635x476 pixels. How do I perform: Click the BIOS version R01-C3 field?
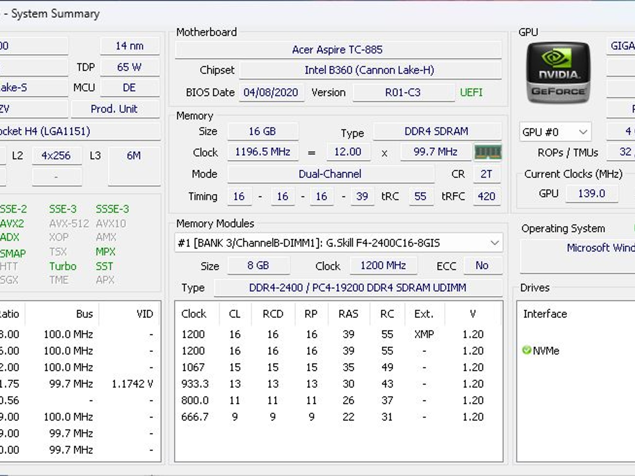click(403, 92)
